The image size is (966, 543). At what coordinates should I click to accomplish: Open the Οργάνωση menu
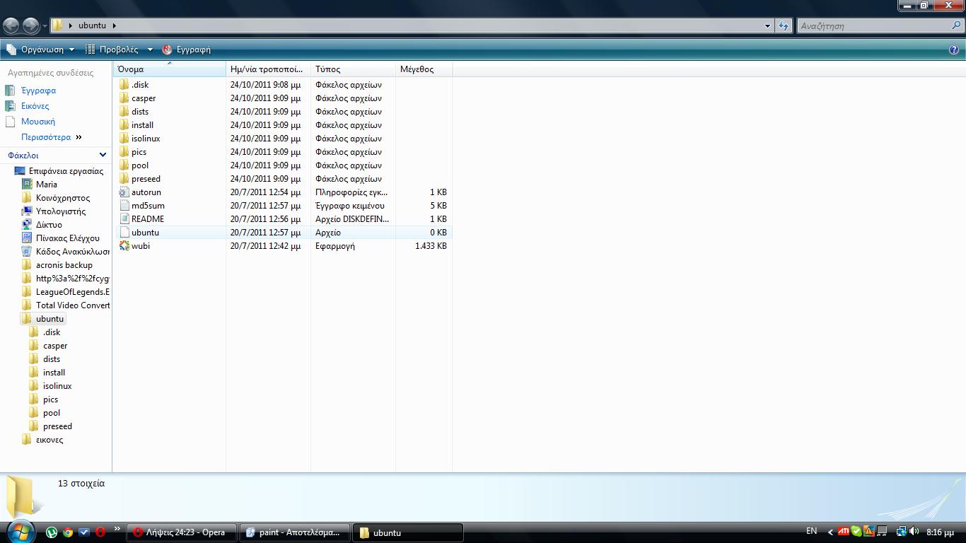tap(40, 49)
